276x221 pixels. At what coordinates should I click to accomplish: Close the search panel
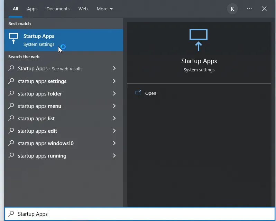point(264,9)
